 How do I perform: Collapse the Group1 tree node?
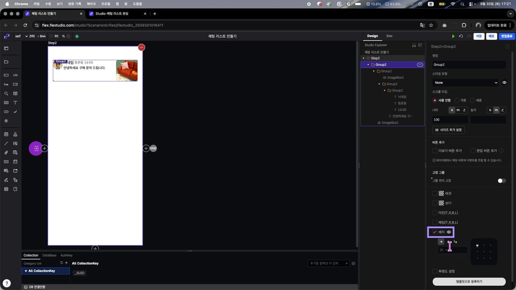point(374,71)
